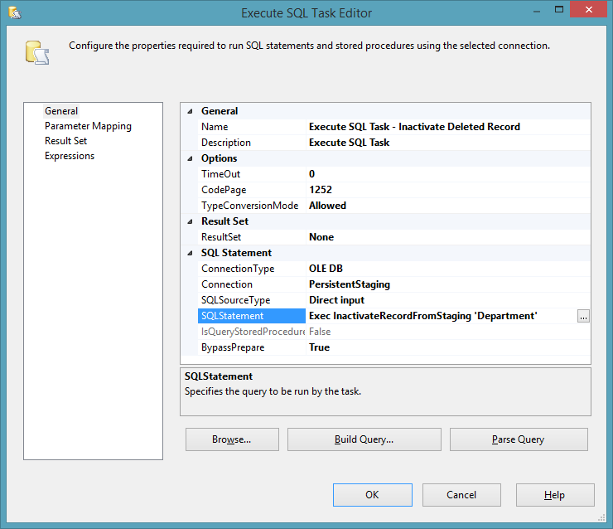
Task: Select the Description property label
Action: 252,143
